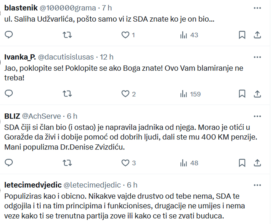Bookmark Ivanka_P.'s tweet
The width and height of the screenshot is (271, 224).
click(x=242, y=94)
